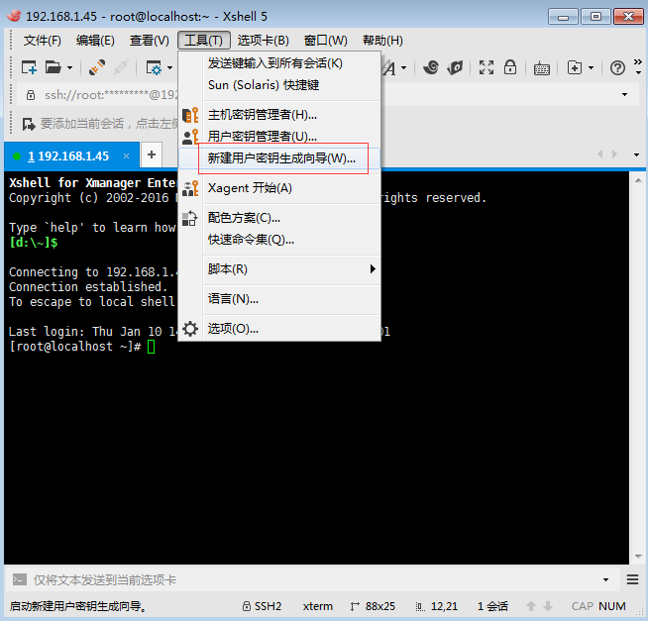Viewport: 648px width, 621px height.
Task: Click the SSH2 lock status icon
Action: click(x=247, y=606)
